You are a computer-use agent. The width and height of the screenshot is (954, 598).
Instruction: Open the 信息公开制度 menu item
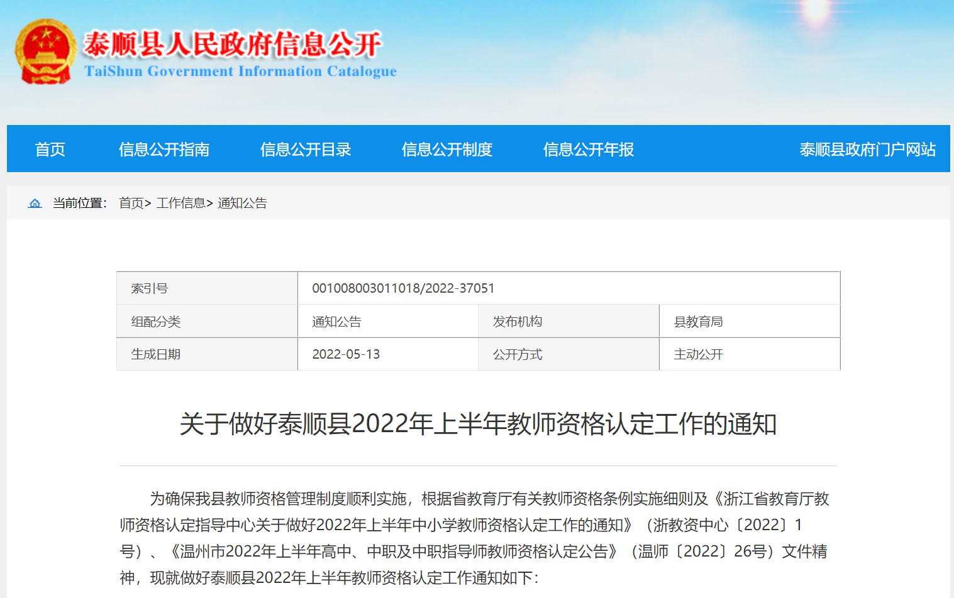pos(447,149)
